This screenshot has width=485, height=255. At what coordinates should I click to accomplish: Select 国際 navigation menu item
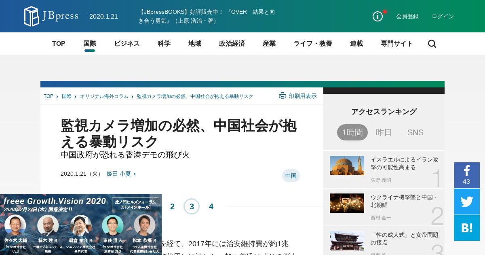point(90,44)
